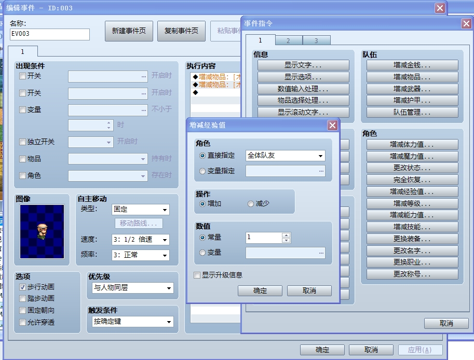Select tab 1 in 事件指令 window
This screenshot has height=360, width=474.
[260, 40]
